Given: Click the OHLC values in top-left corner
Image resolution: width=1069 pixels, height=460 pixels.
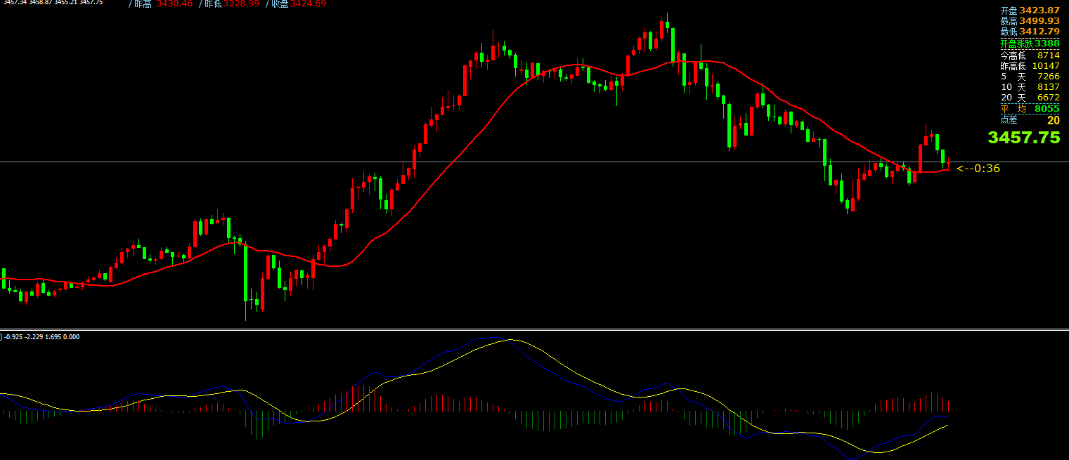Looking at the screenshot, I should coord(53,3).
